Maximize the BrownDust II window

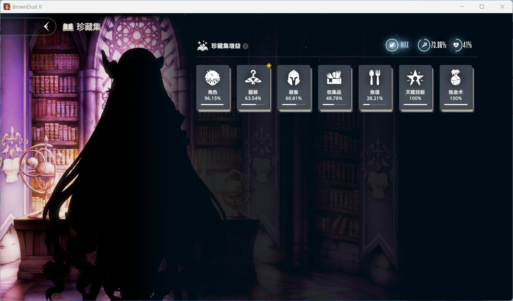[481, 7]
